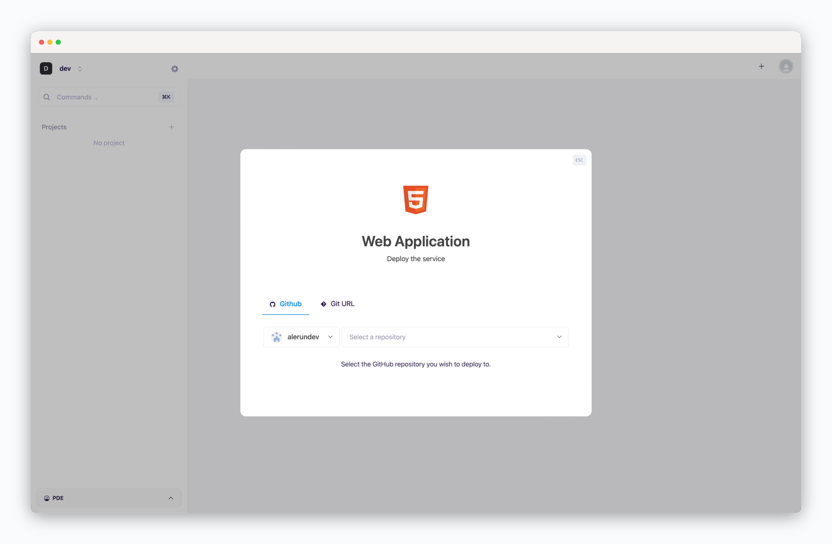
Task: Open the user avatar menu
Action: point(786,66)
